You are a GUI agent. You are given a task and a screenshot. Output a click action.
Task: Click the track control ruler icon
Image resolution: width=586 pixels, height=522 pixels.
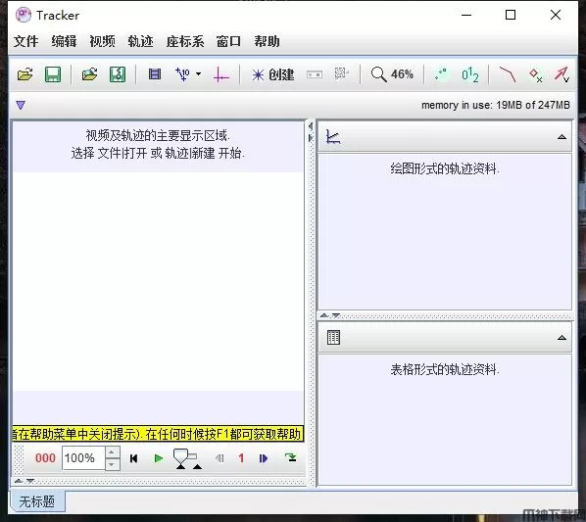[315, 75]
